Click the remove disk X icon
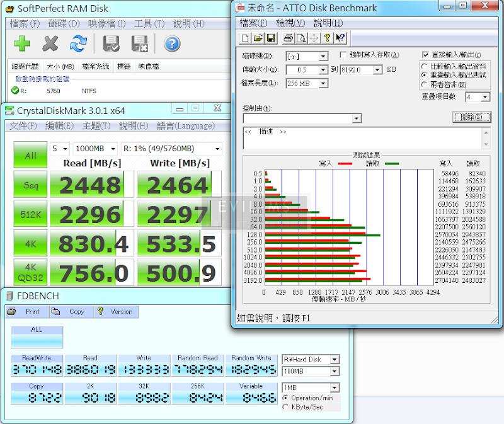The image size is (504, 424). 50,43
